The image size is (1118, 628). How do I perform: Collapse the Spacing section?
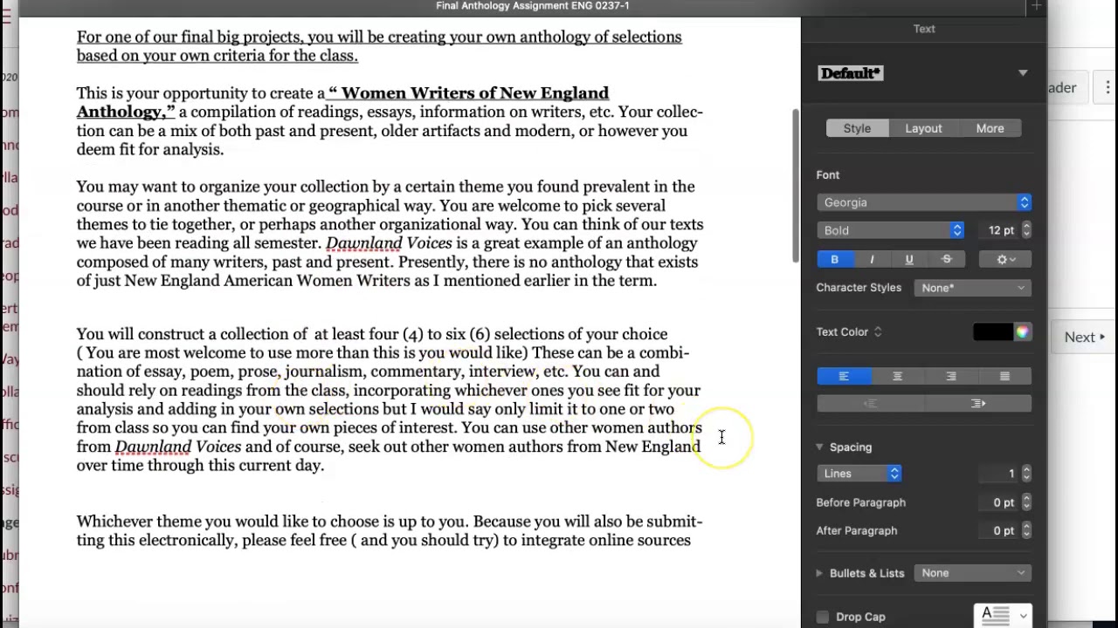[x=819, y=447]
